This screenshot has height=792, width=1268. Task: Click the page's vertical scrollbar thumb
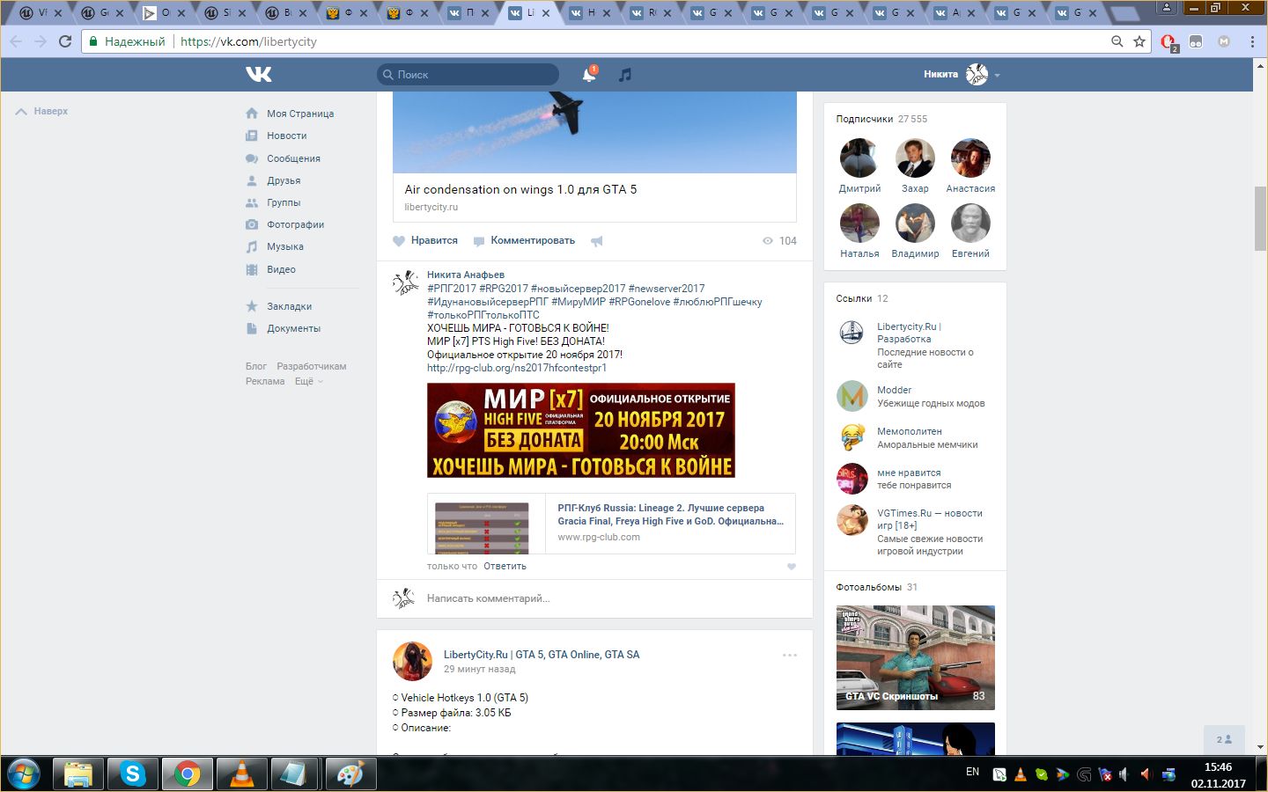pos(1260,218)
